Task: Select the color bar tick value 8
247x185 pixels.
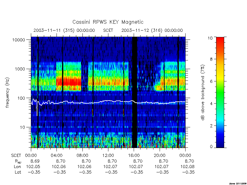Action: [x=211, y=59]
